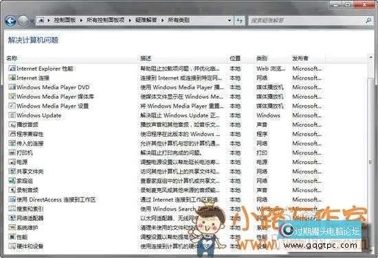Click the 播放音频 troubleshooter icon
The image size is (378, 258).
12,125
